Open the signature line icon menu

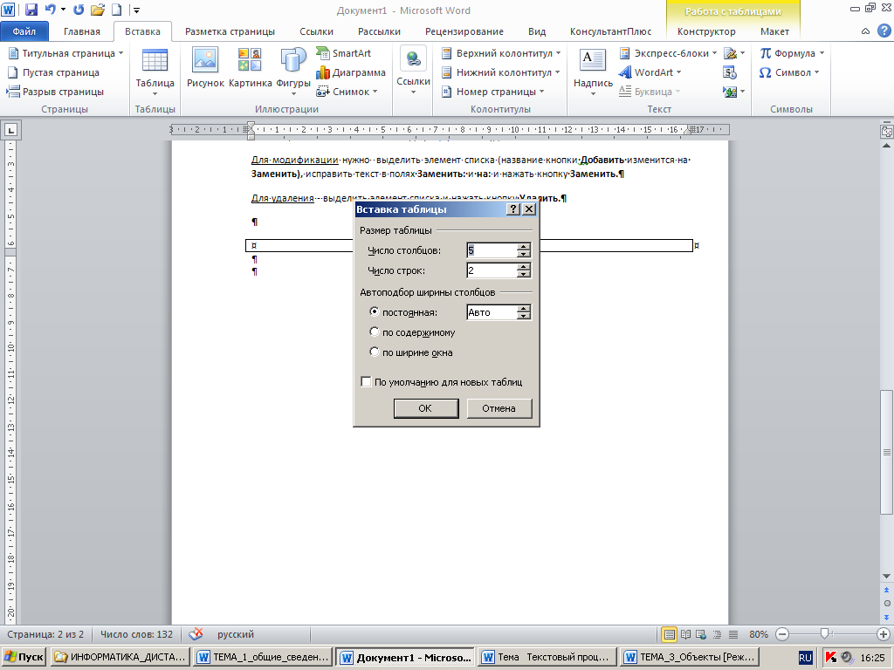[733, 53]
